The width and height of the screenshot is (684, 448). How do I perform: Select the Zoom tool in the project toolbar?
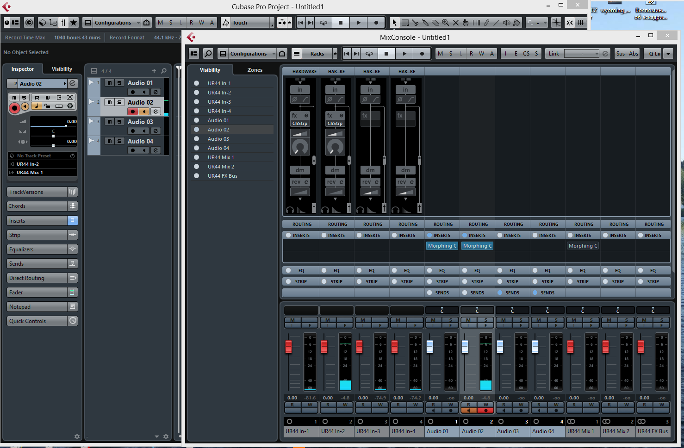[445, 23]
